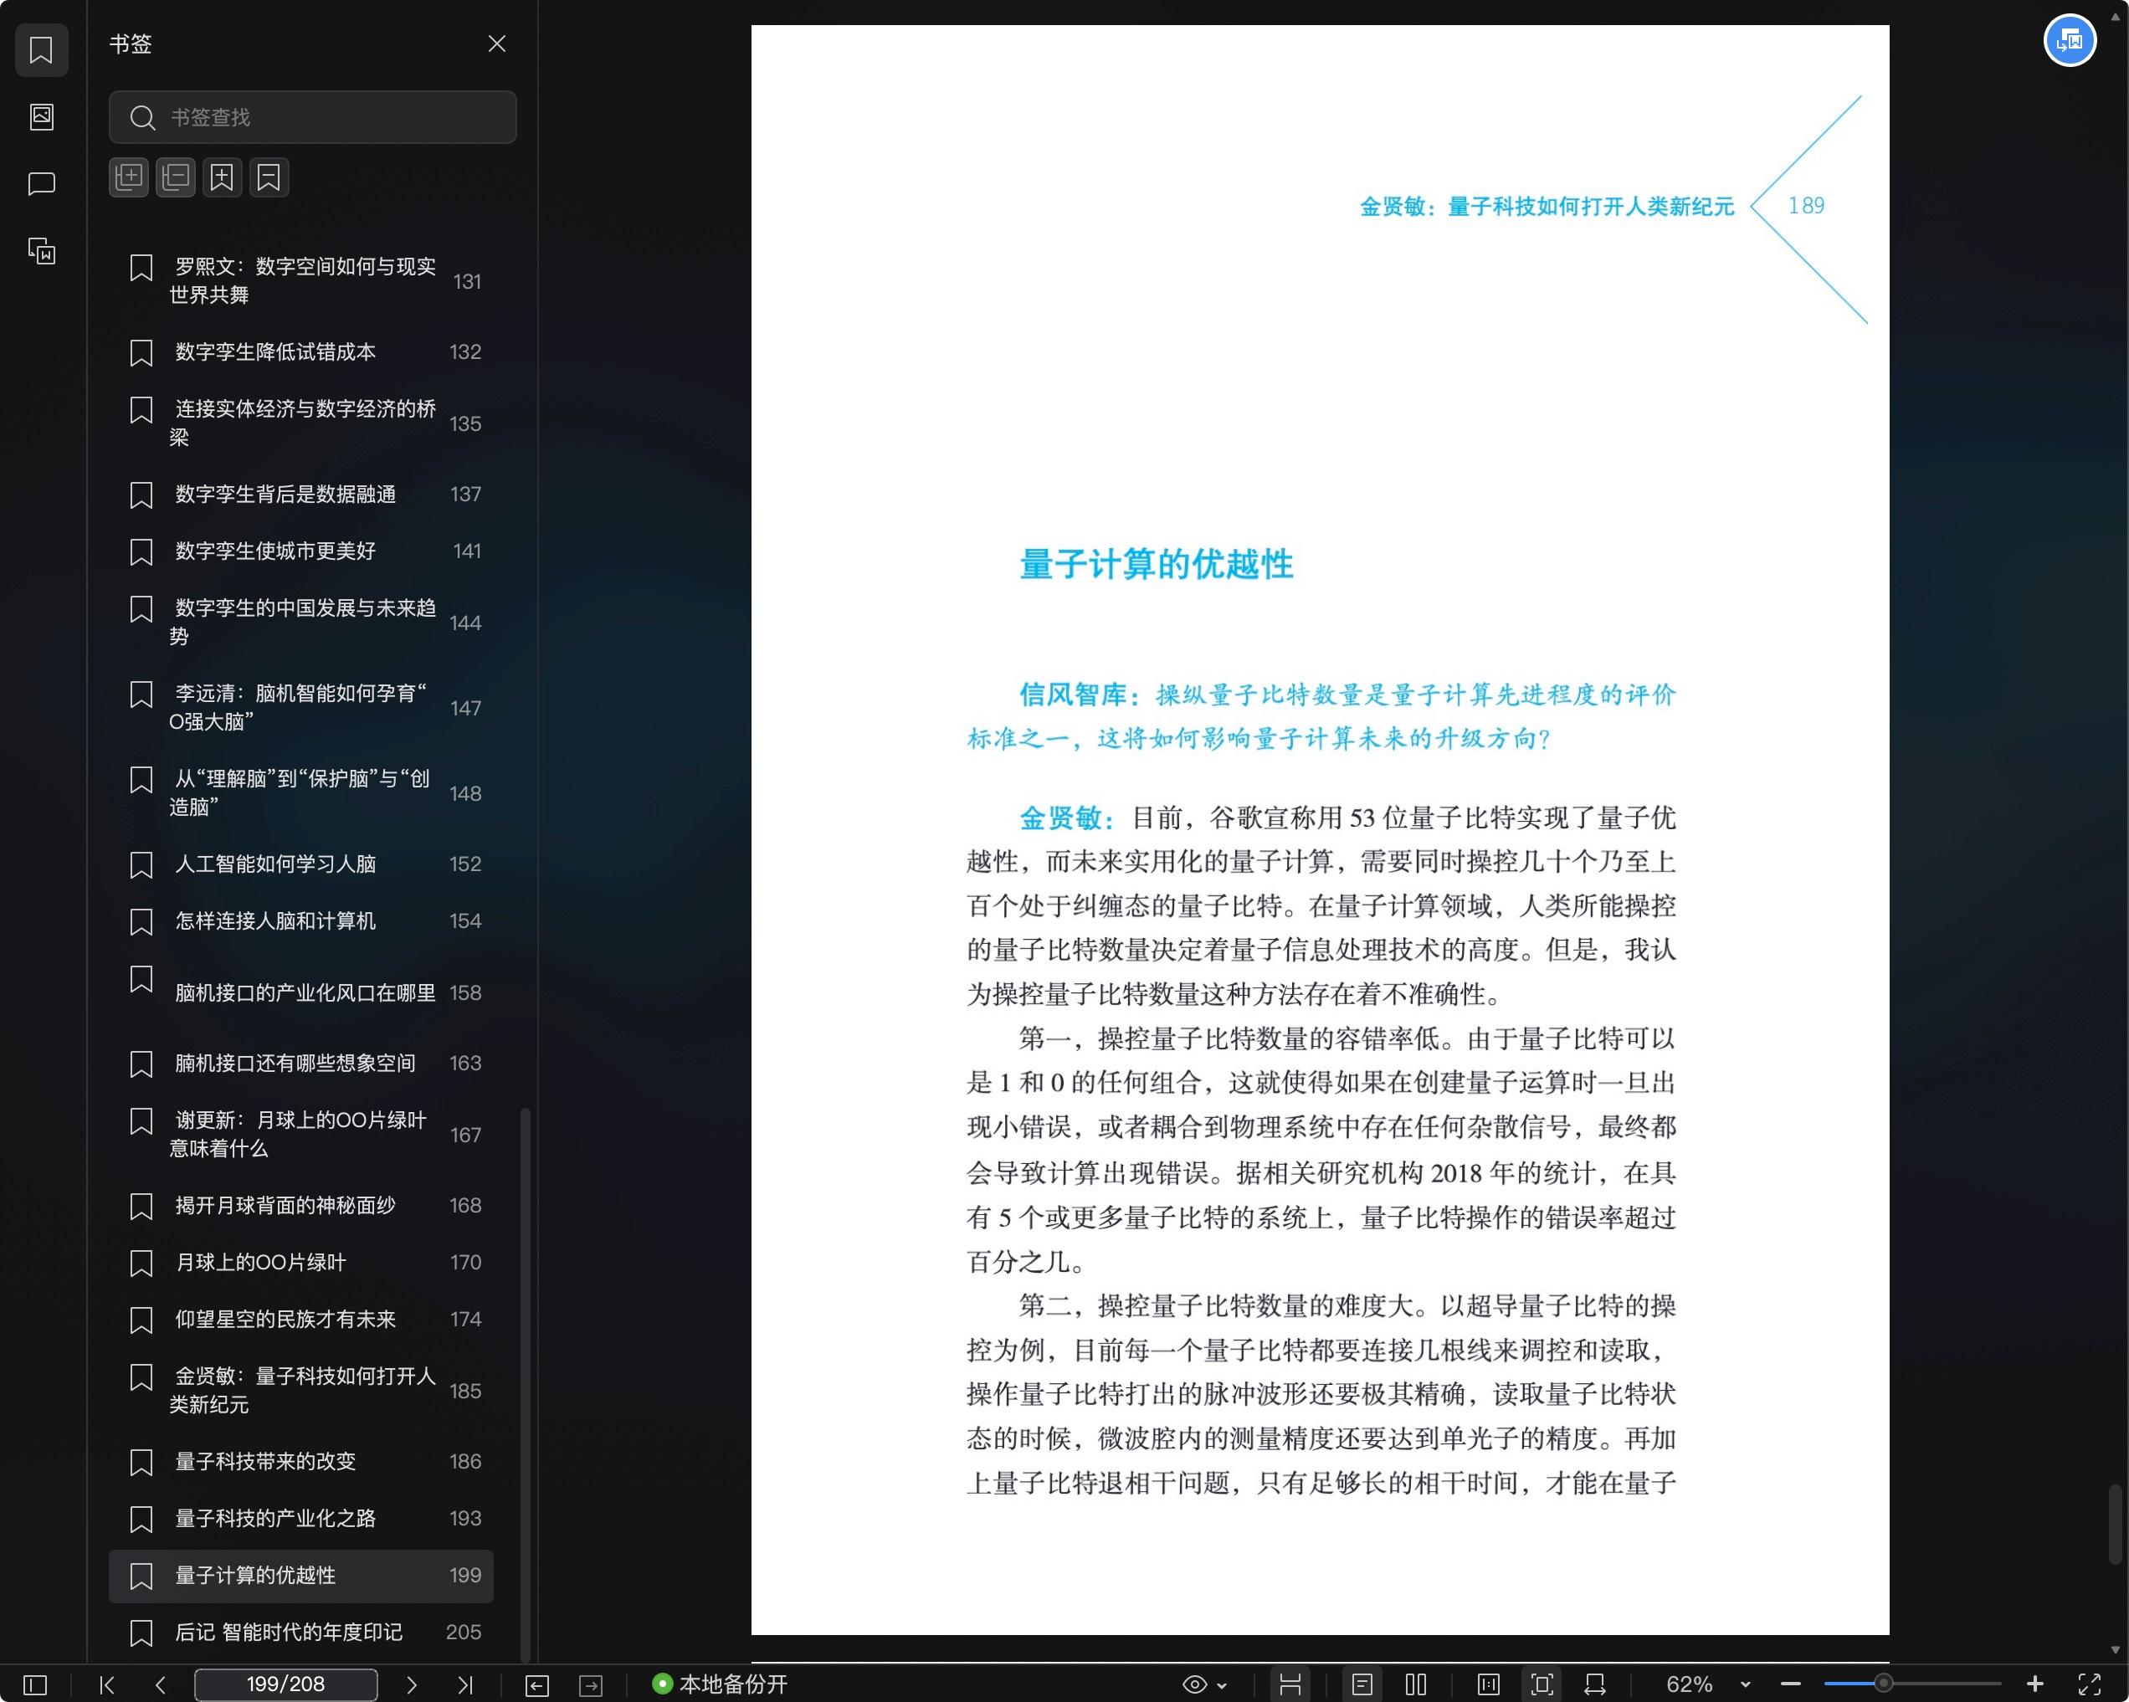Open bookmark 后记 智能时代的年度印记

tap(301, 1632)
